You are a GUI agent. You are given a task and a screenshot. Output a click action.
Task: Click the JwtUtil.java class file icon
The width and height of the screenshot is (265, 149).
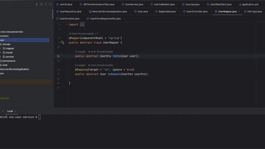(58, 5)
